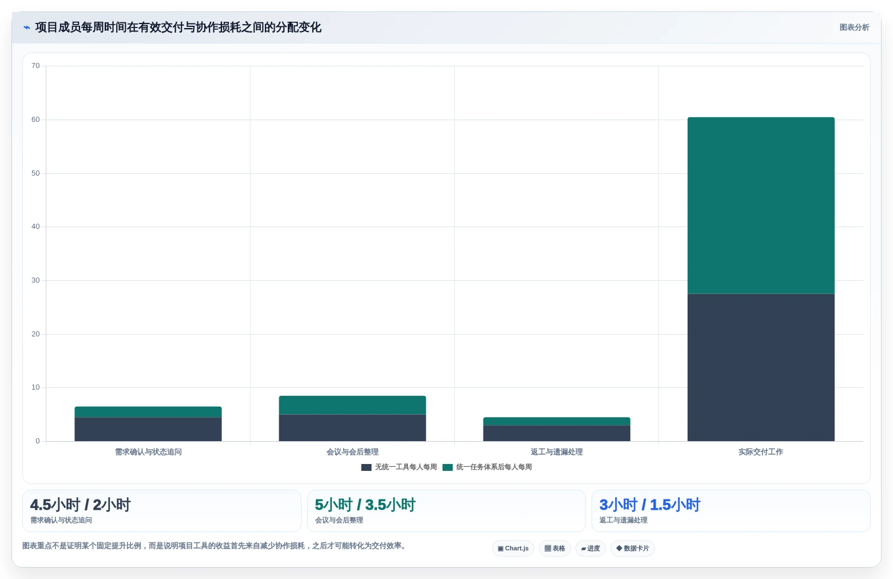The width and height of the screenshot is (893, 579).
Task: Click the navy segment of 会议与会后整理 bar
Action: (352, 428)
